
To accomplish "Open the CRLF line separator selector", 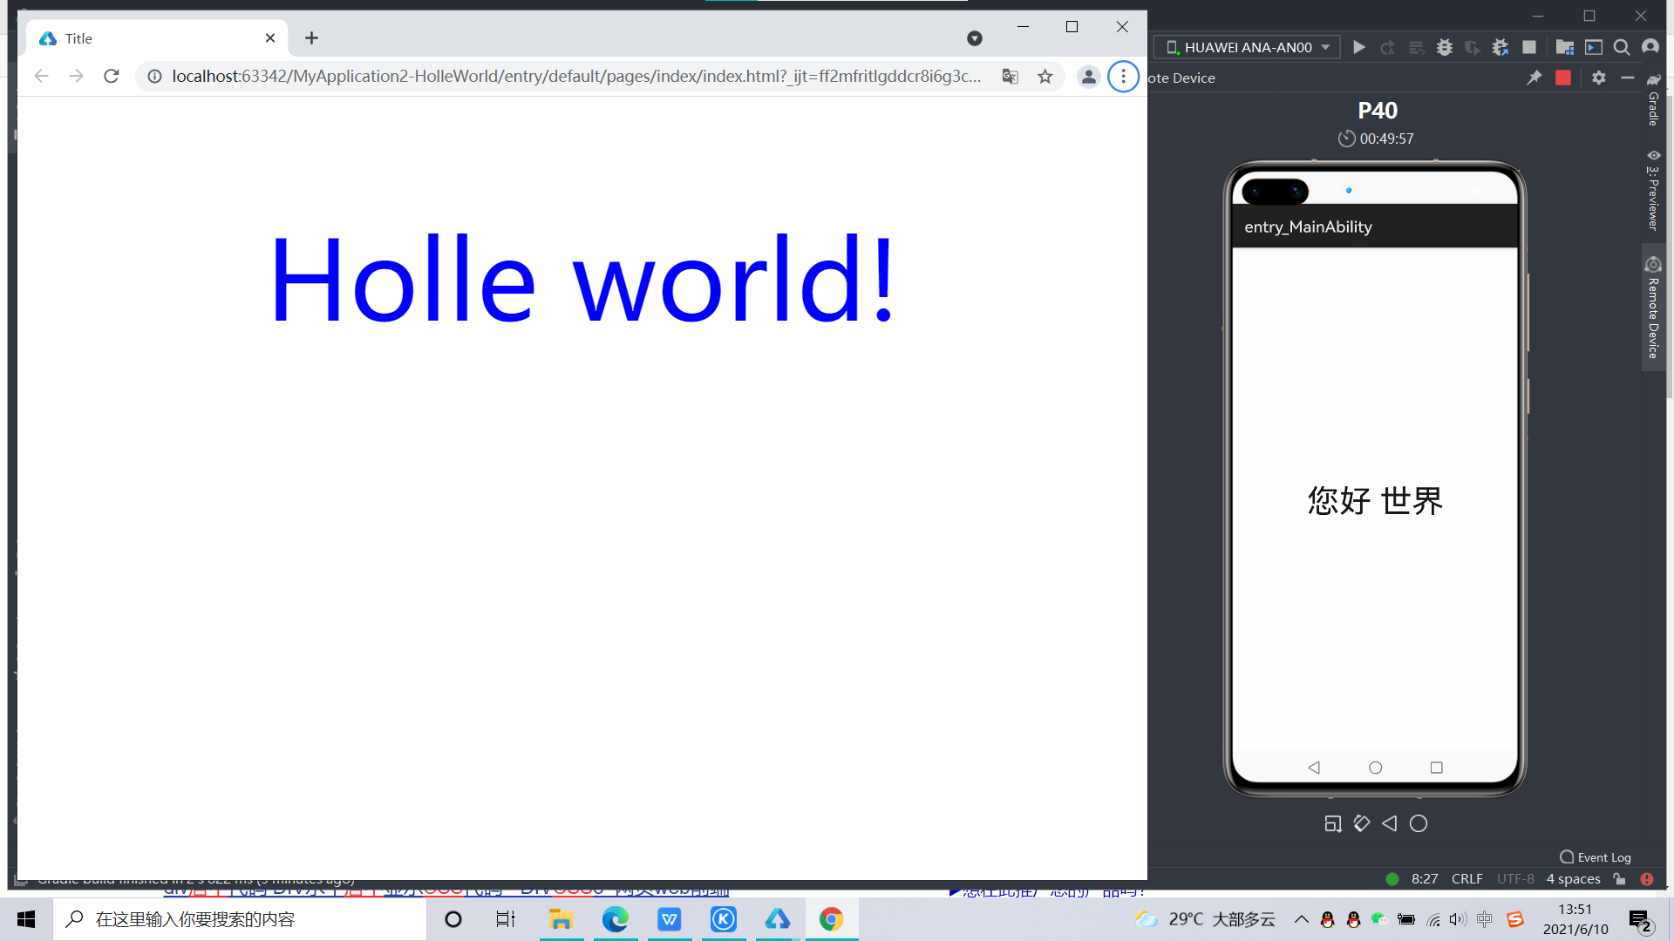I will (x=1466, y=878).
